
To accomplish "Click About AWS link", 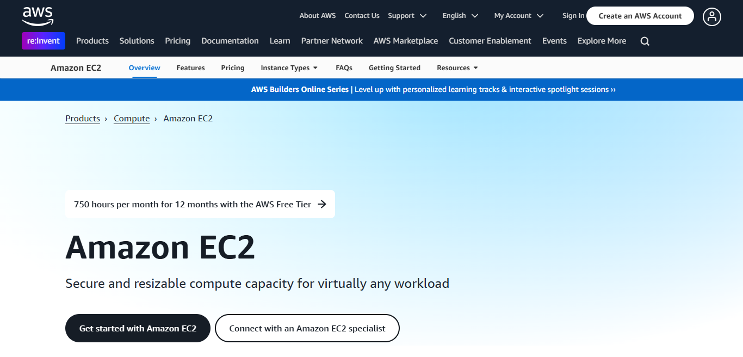I will pos(318,16).
